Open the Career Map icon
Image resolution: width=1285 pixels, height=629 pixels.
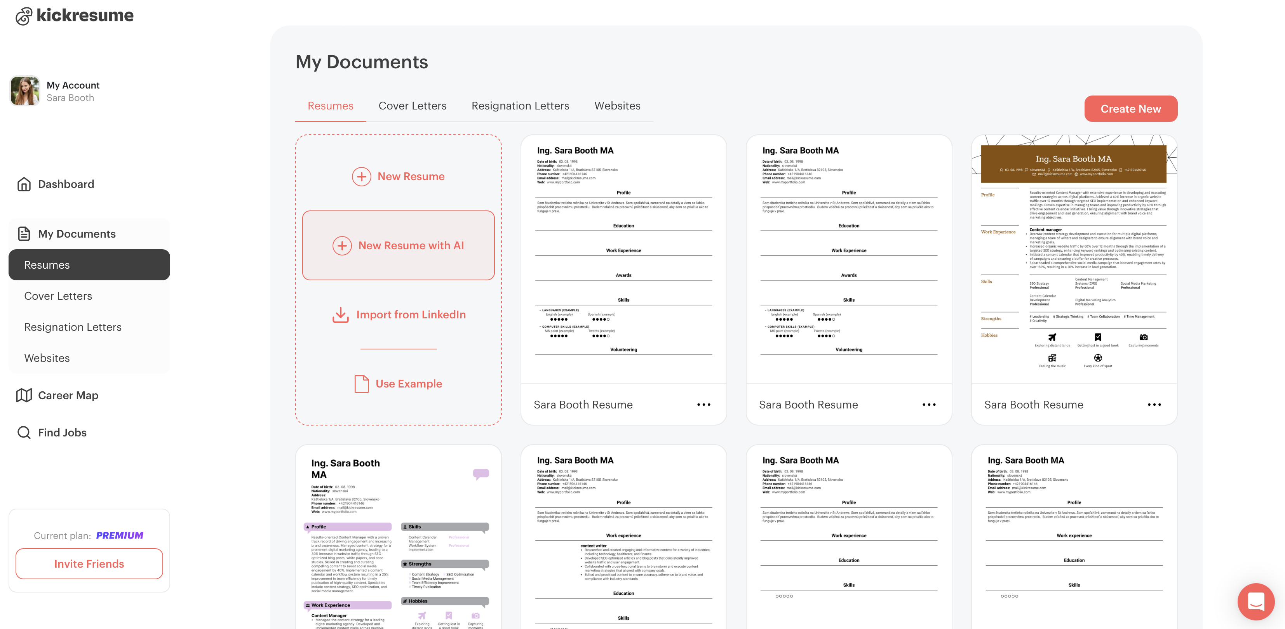click(24, 395)
